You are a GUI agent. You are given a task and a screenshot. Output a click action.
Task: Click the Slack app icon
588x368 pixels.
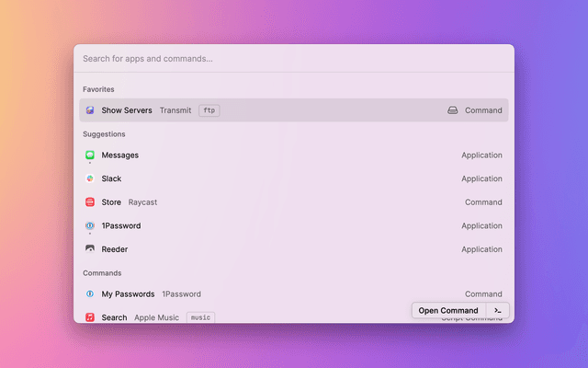click(x=90, y=178)
